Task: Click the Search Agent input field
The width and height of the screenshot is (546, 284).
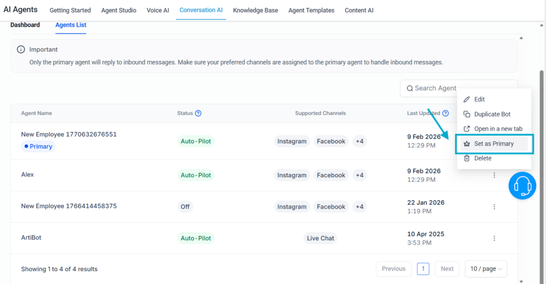Action: pyautogui.click(x=435, y=88)
